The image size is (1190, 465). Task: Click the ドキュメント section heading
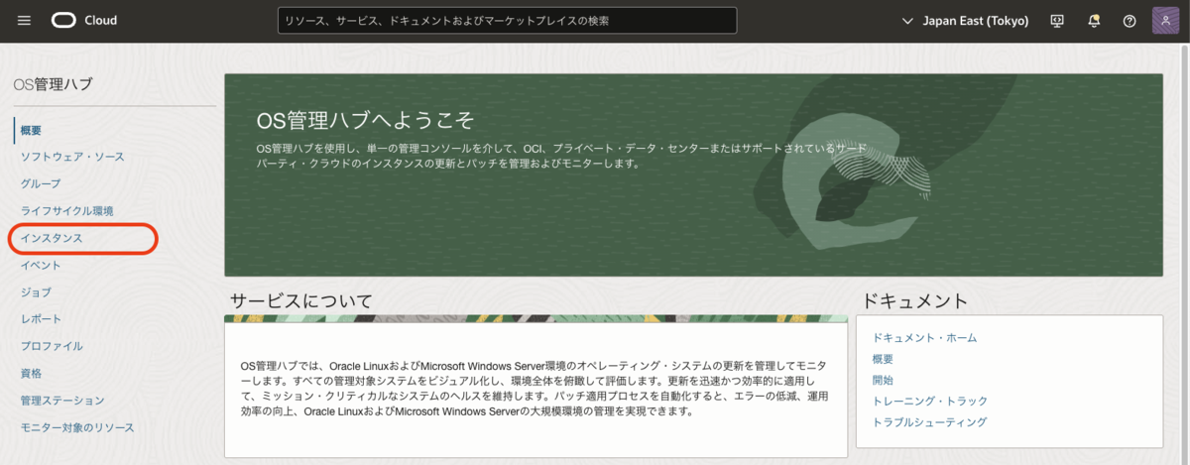pos(914,299)
